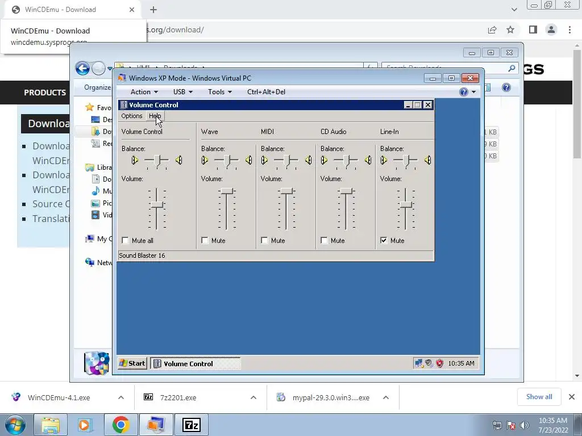Toggle the Chrome side panel icon
582x436 pixels.
click(533, 30)
